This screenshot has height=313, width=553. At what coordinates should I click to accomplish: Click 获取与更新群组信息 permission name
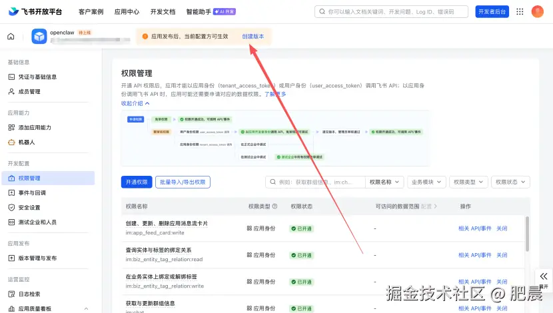tap(150, 303)
